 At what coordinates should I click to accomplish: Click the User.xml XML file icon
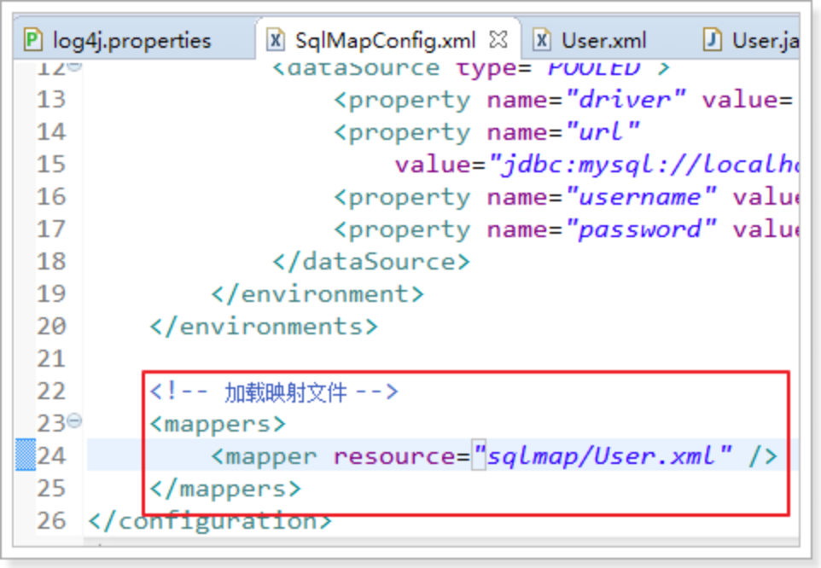coord(542,40)
